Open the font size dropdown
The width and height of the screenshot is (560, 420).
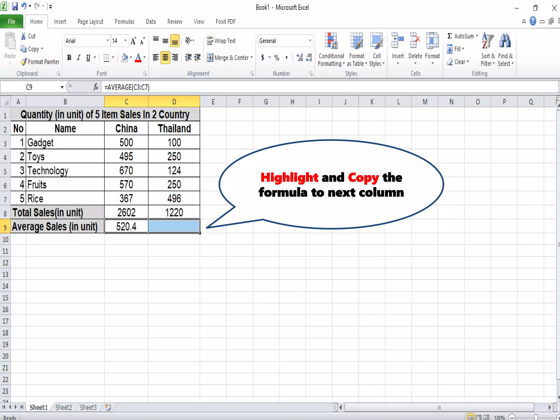click(x=125, y=41)
